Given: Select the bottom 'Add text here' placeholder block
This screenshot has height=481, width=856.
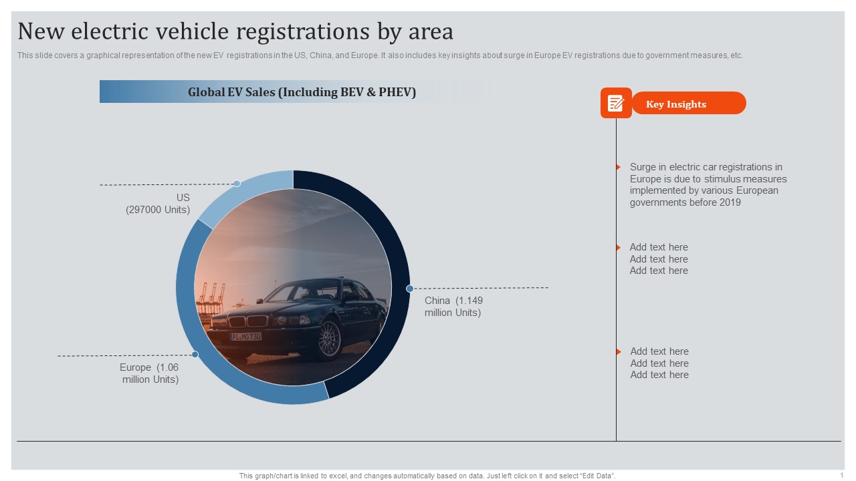Looking at the screenshot, I should coord(659,363).
